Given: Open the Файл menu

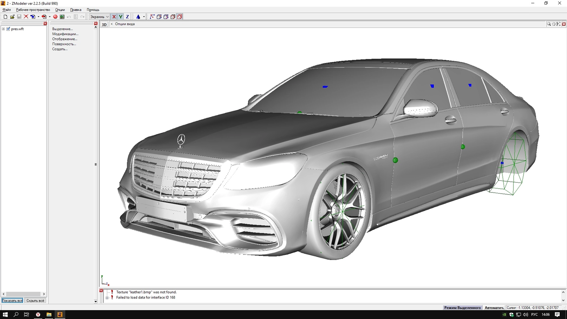Looking at the screenshot, I should (6, 10).
